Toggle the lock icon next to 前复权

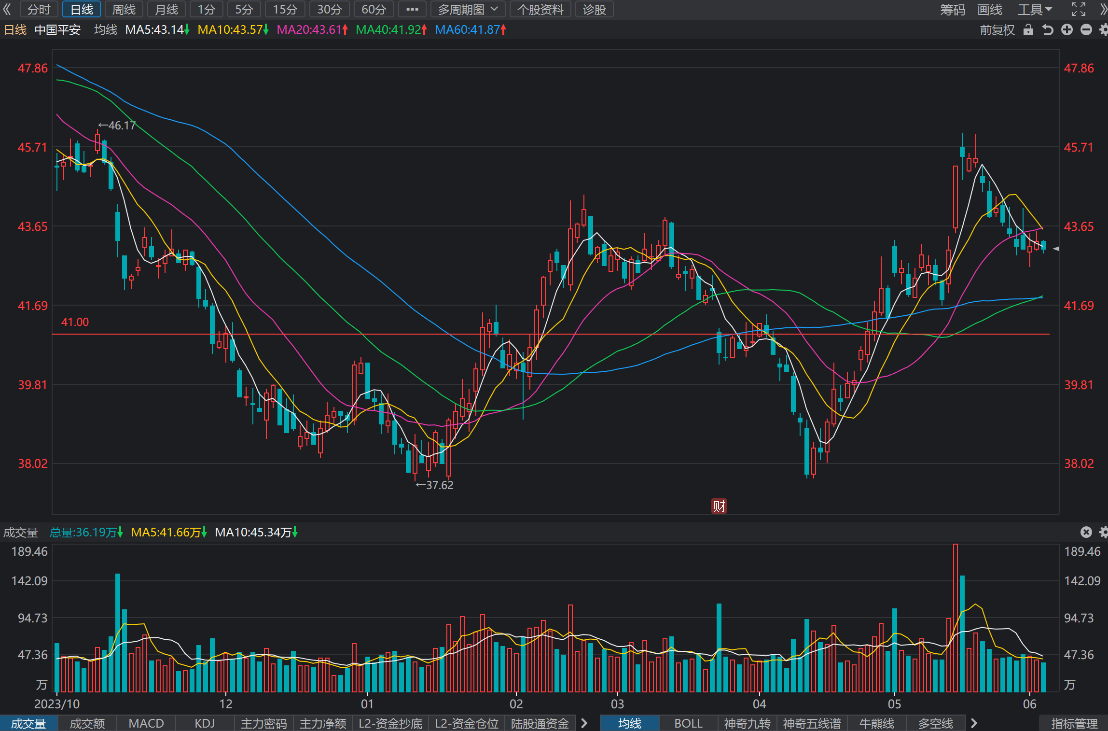coord(1028,30)
